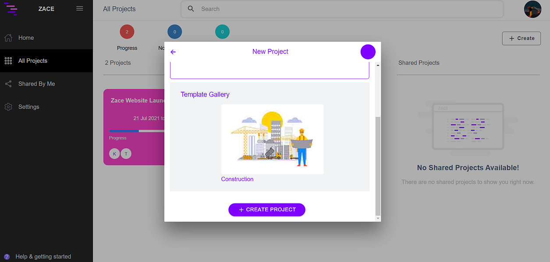Open Settings gear in sidebar
Screen dimensions: 550x262
coord(8,107)
